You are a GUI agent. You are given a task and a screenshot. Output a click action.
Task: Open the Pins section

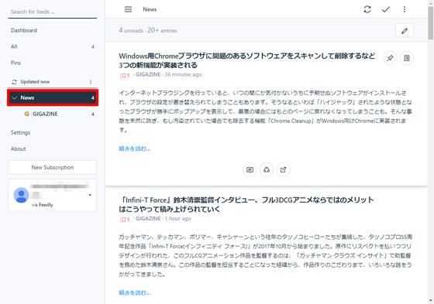click(15, 63)
